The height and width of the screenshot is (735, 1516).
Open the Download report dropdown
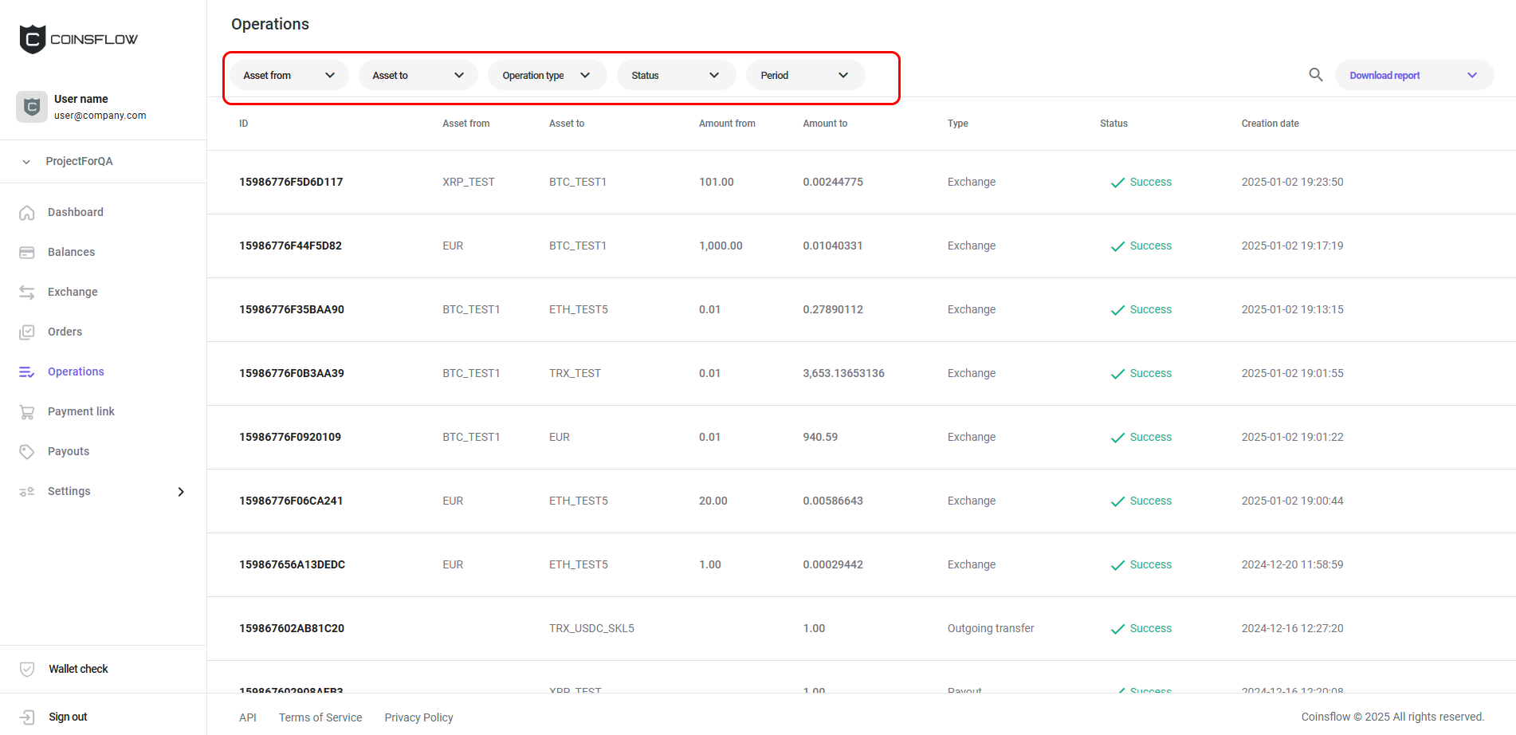[1413, 76]
